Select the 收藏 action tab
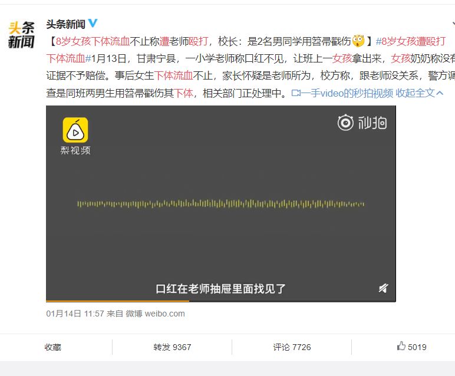This screenshot has width=455, height=376. 53,347
